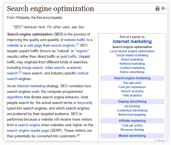Viewport: 171px width, 145px height.
Task: Open the web page link
Action: coord(34,45)
